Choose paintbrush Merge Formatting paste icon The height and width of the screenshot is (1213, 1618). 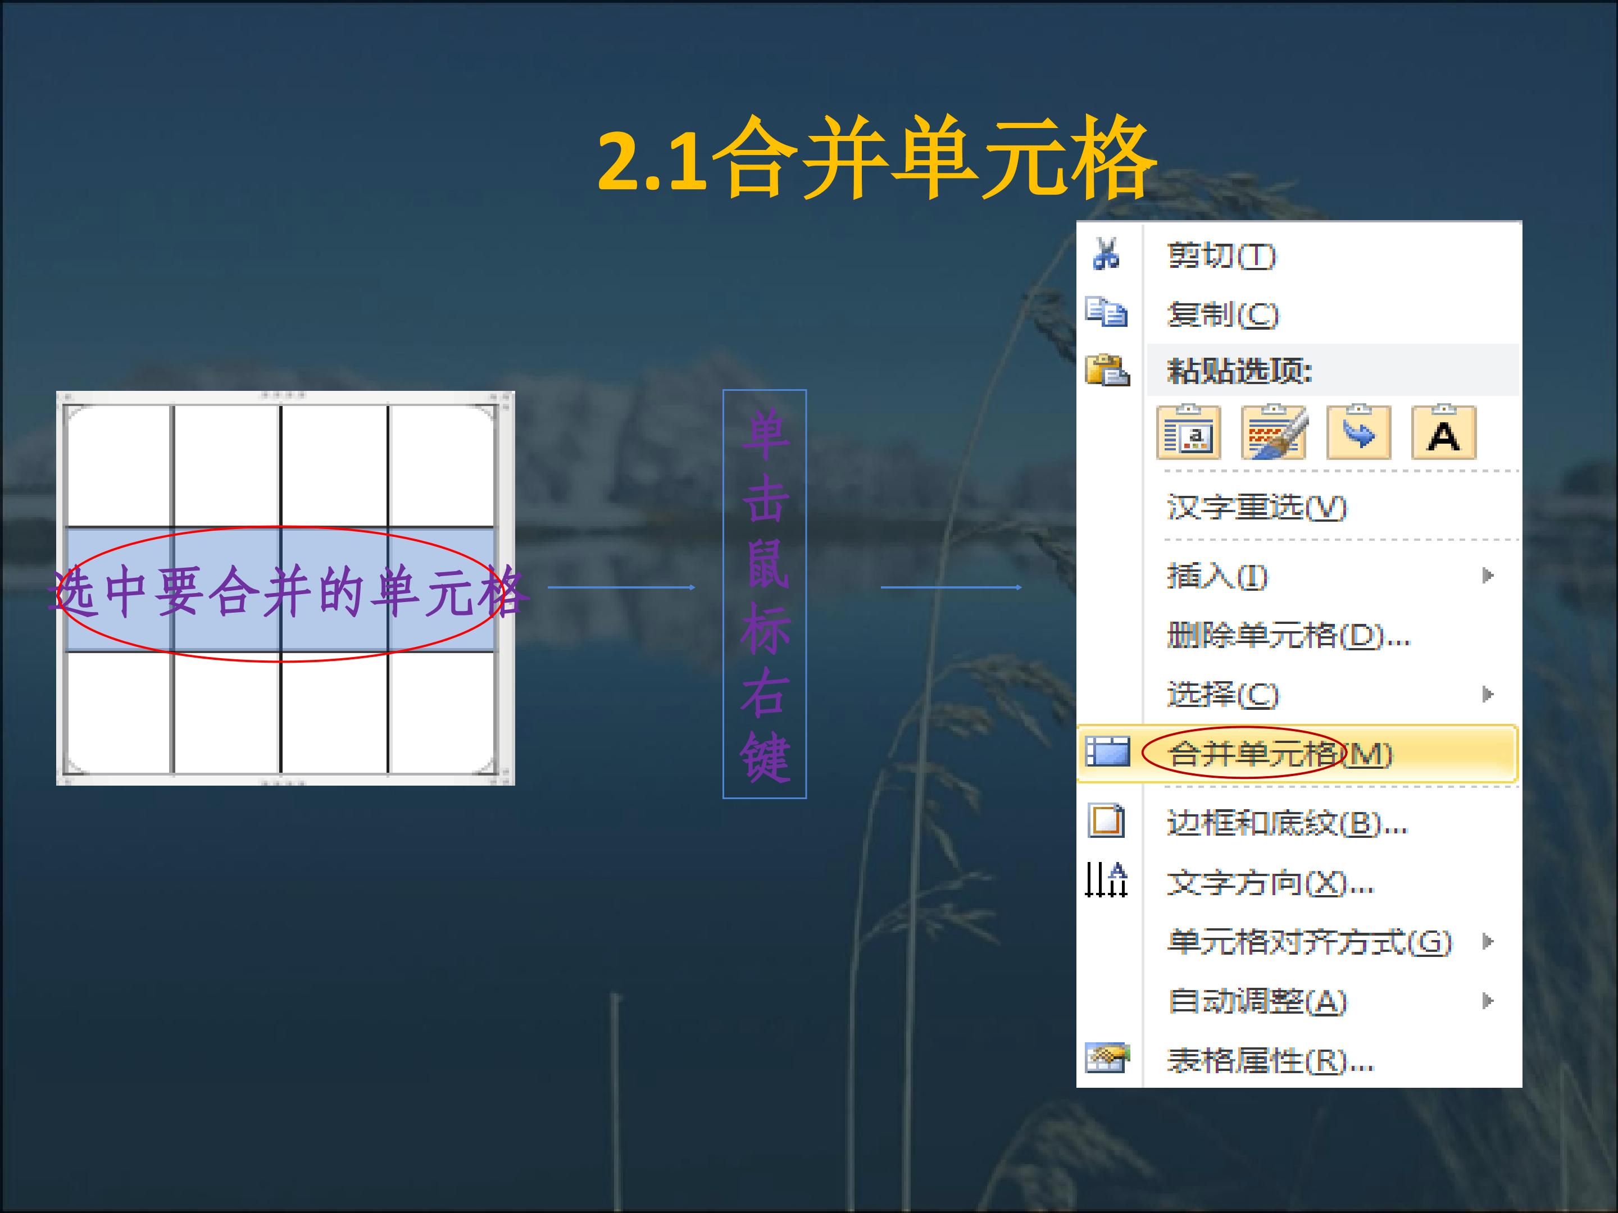tap(1274, 433)
